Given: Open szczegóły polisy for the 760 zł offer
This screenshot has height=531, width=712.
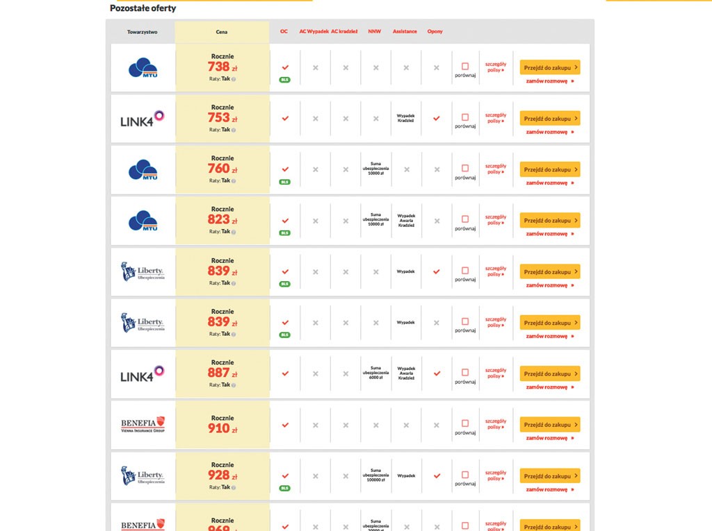Looking at the screenshot, I should click(495, 169).
